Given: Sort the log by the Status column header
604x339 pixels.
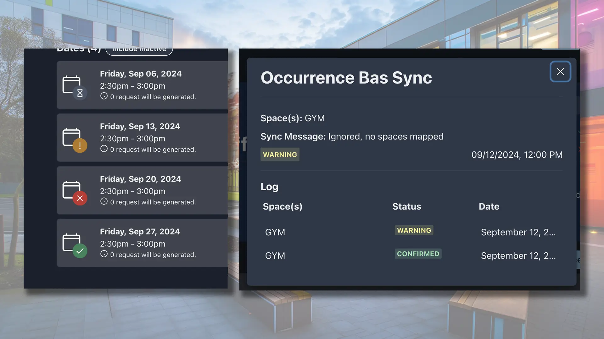Looking at the screenshot, I should pyautogui.click(x=406, y=206).
